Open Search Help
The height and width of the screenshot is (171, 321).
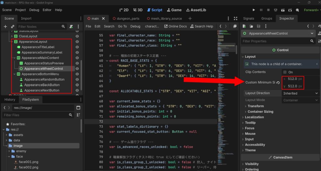point(202,26)
